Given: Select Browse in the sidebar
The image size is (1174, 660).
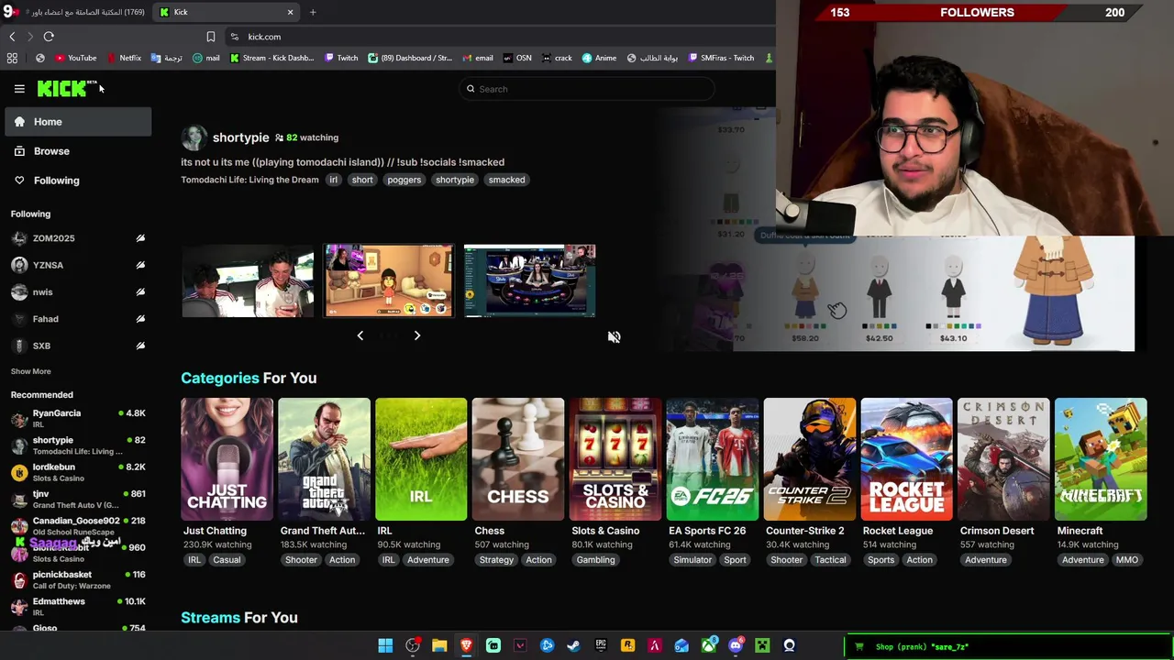Looking at the screenshot, I should click(78, 151).
